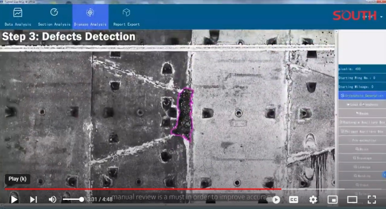Skip to the next video

coord(33,199)
